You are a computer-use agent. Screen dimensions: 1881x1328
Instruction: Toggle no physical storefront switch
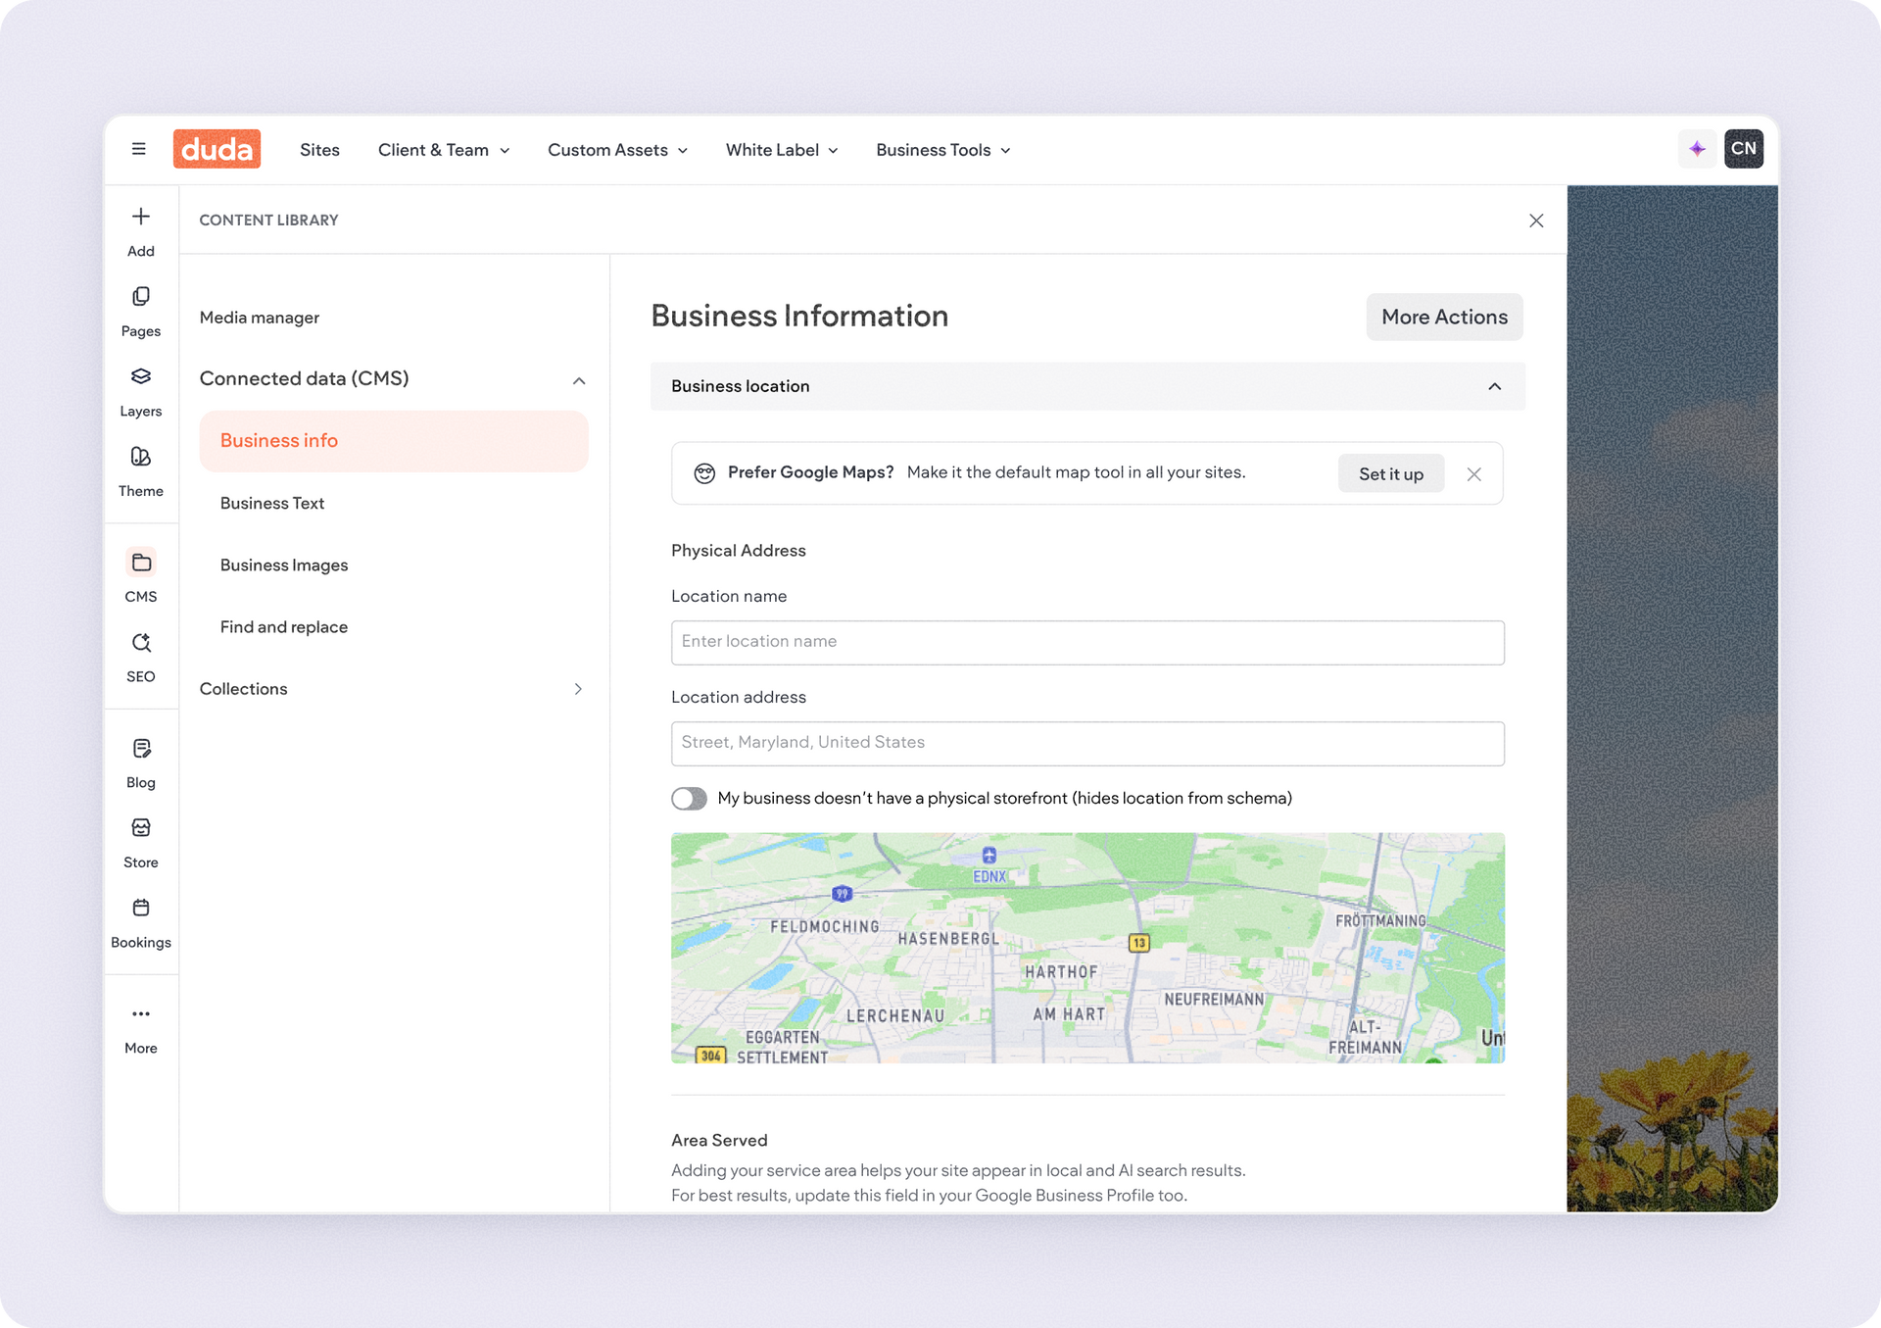pos(689,799)
